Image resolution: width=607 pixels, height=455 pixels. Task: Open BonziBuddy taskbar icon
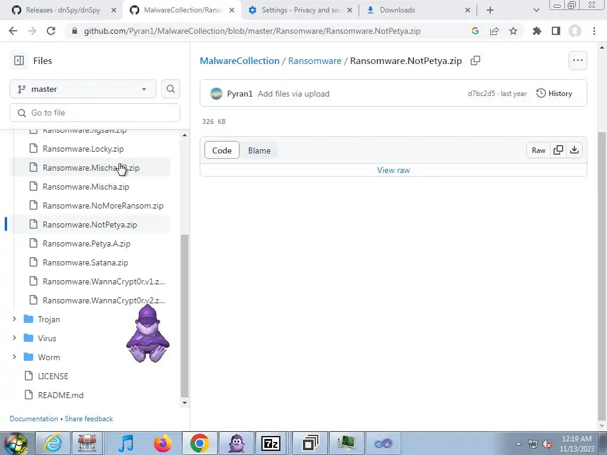(x=236, y=443)
